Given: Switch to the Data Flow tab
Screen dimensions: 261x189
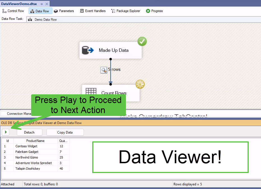Looking at the screenshot, I should 40,11.
